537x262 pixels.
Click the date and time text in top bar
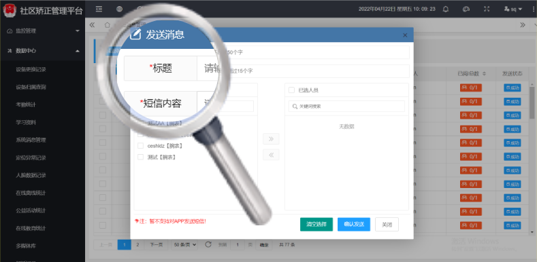[397, 10]
